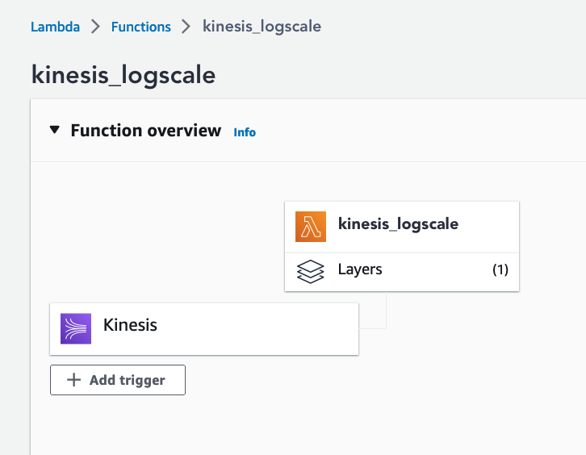Click the Layers stack icon
Viewport: 586px width, 455px height.
tap(310, 272)
